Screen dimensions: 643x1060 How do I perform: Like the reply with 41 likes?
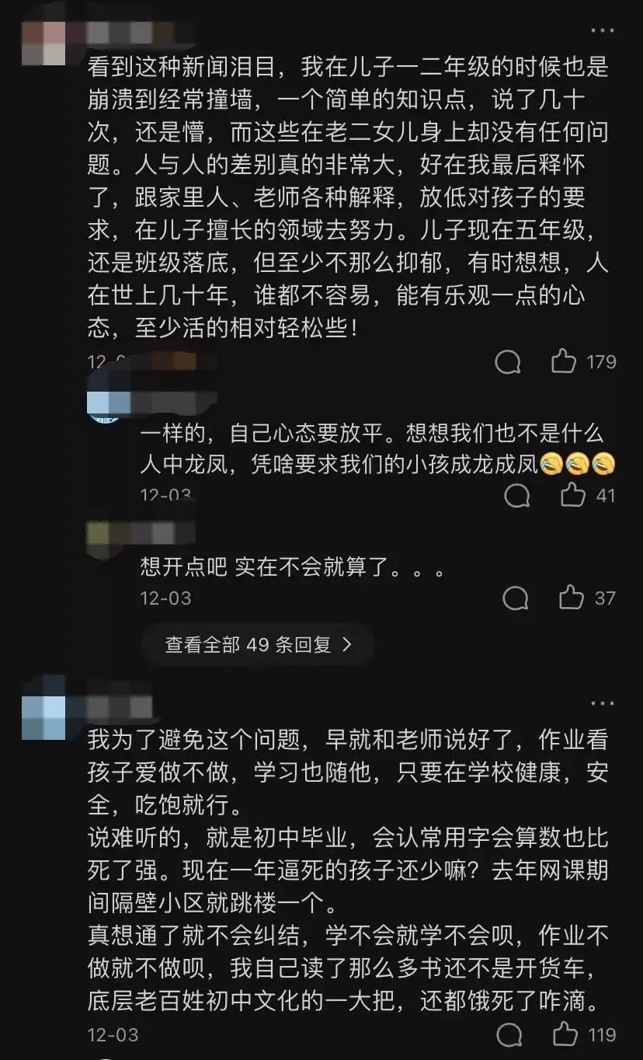(x=572, y=495)
